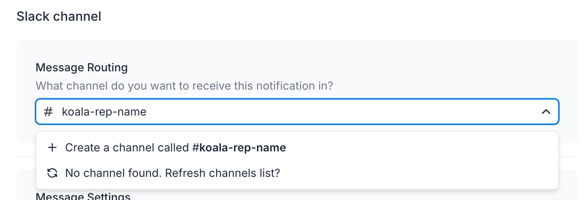Click the "Message Routing" label
This screenshot has width=588, height=200.
pyautogui.click(x=82, y=68)
